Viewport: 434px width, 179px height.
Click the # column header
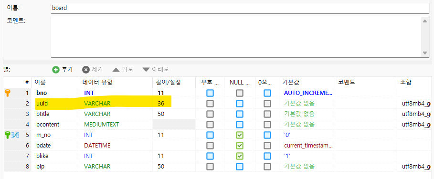[18, 82]
